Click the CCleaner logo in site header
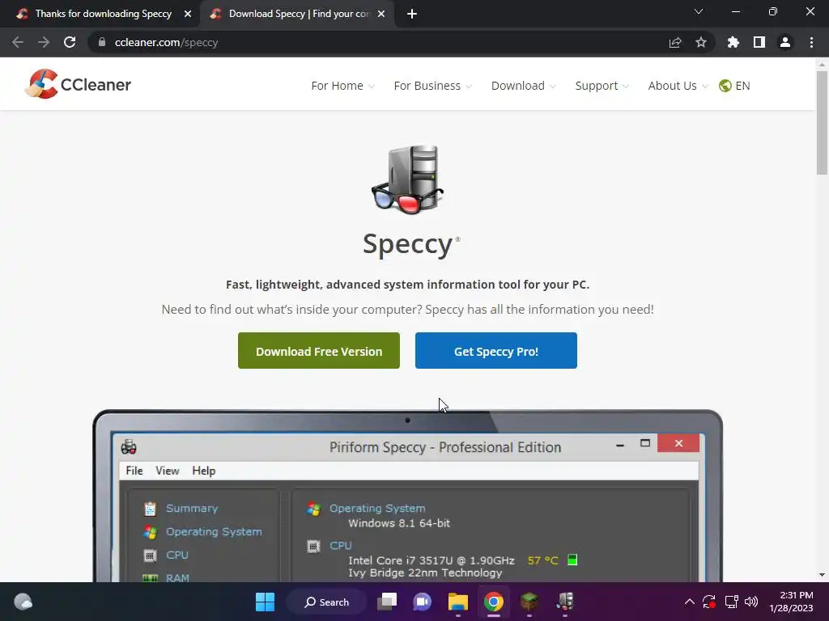Screen dimensions: 829x621 pos(78,84)
